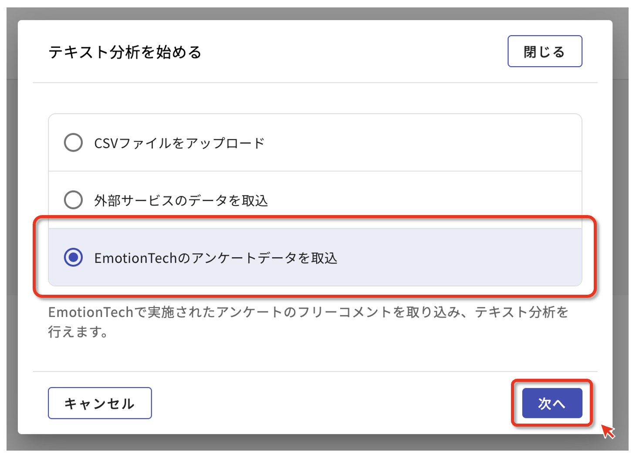Click the テキスト分析を始める dialog title
The image size is (636, 458).
click(x=125, y=52)
